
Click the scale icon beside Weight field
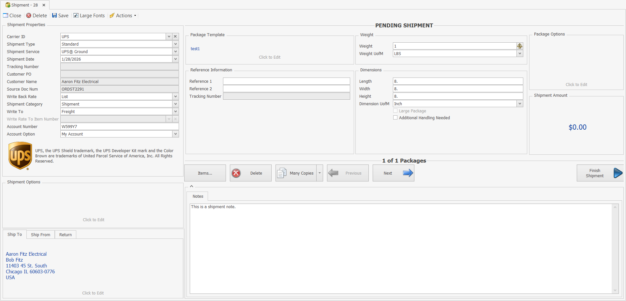(520, 46)
